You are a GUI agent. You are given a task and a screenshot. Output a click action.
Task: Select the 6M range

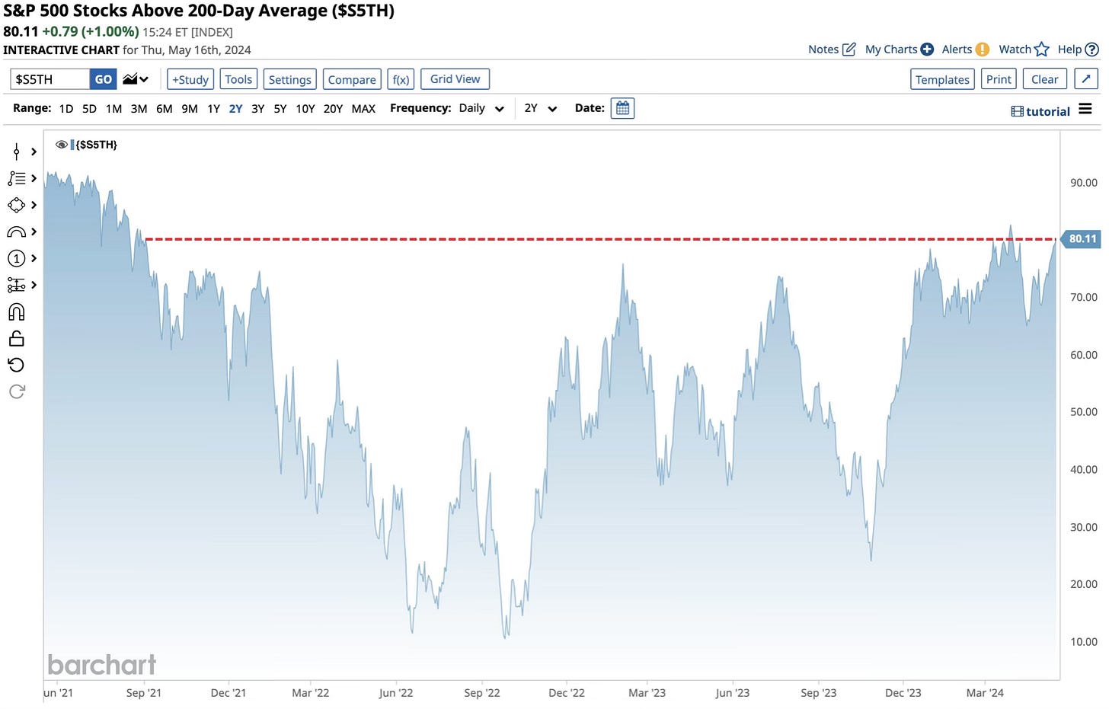[165, 109]
